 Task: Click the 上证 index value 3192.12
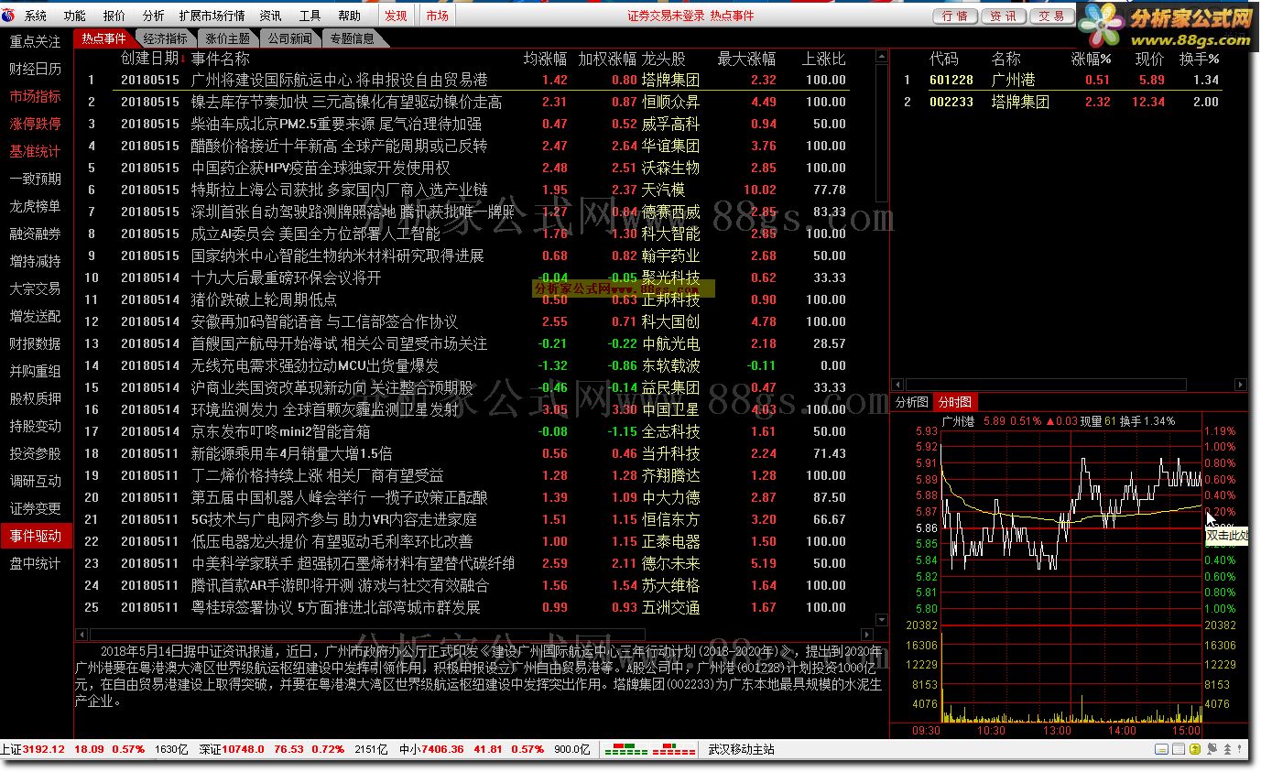coord(44,750)
